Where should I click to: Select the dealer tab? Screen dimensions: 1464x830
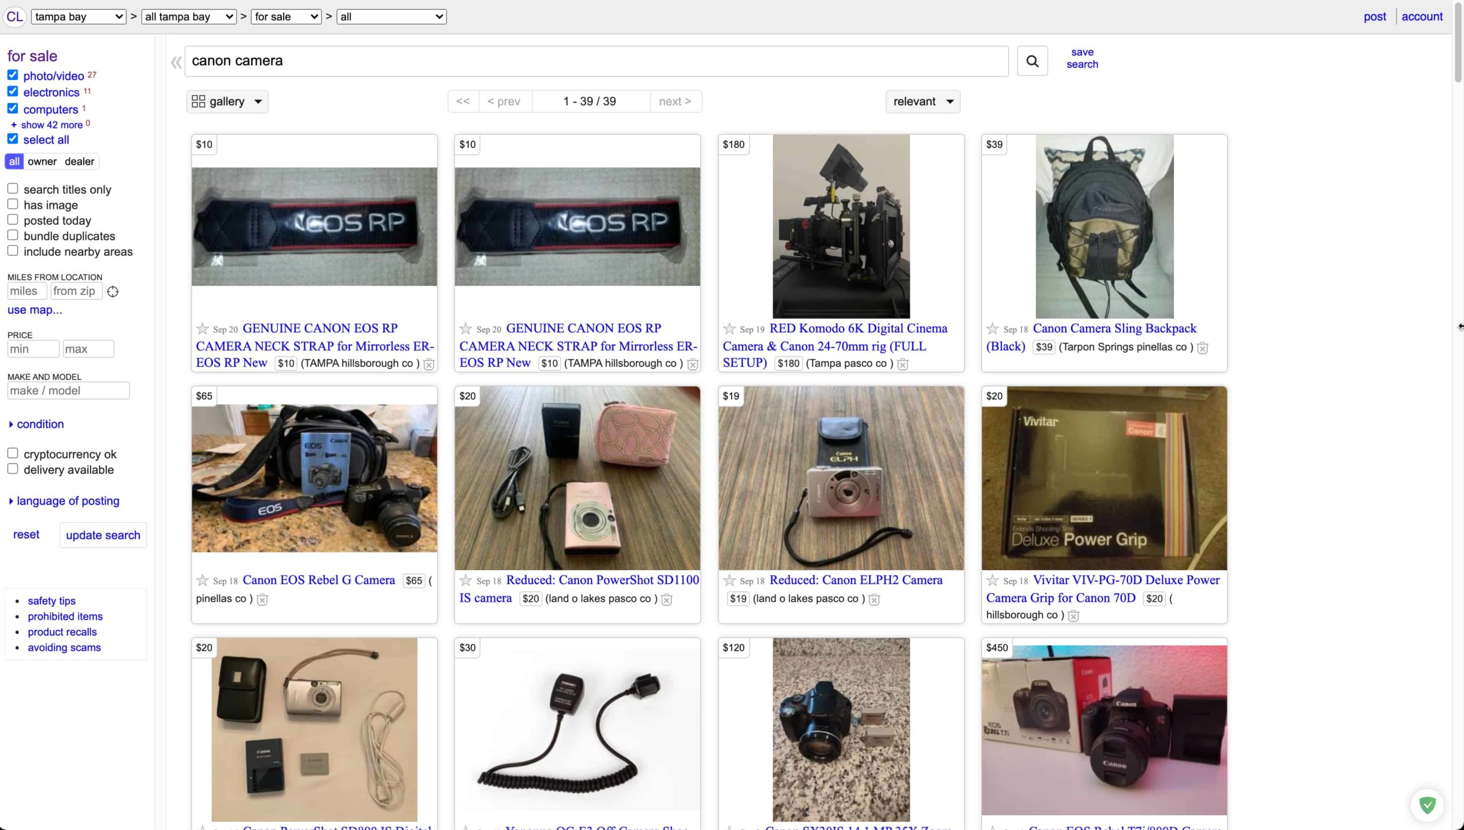[x=79, y=161]
